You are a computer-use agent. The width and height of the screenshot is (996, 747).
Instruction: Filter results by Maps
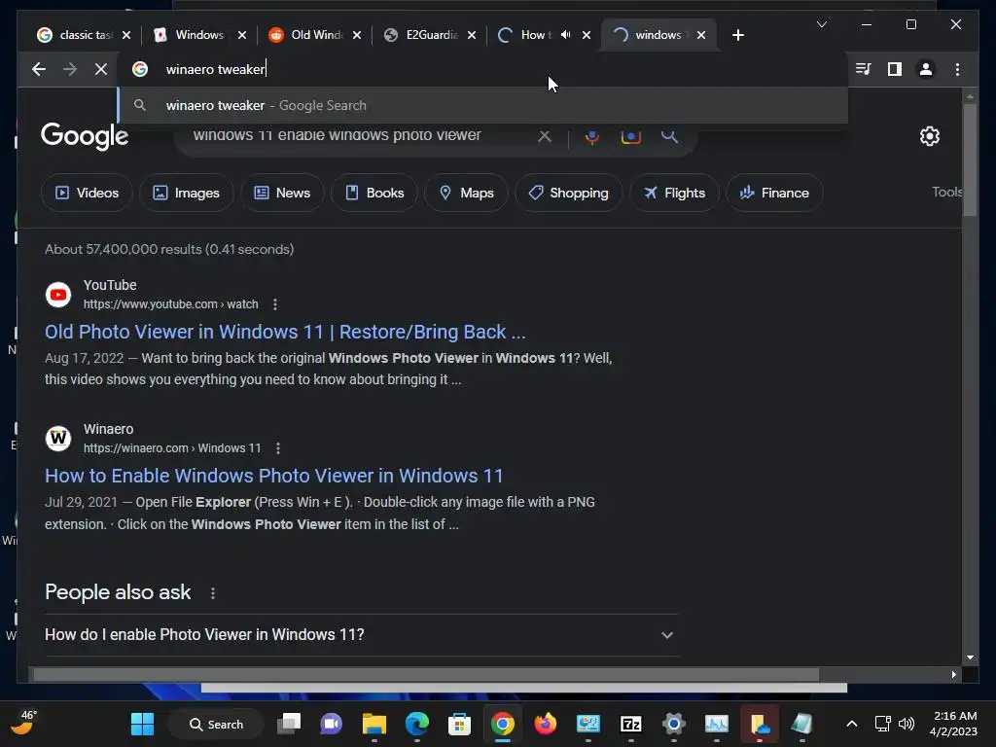466,193
